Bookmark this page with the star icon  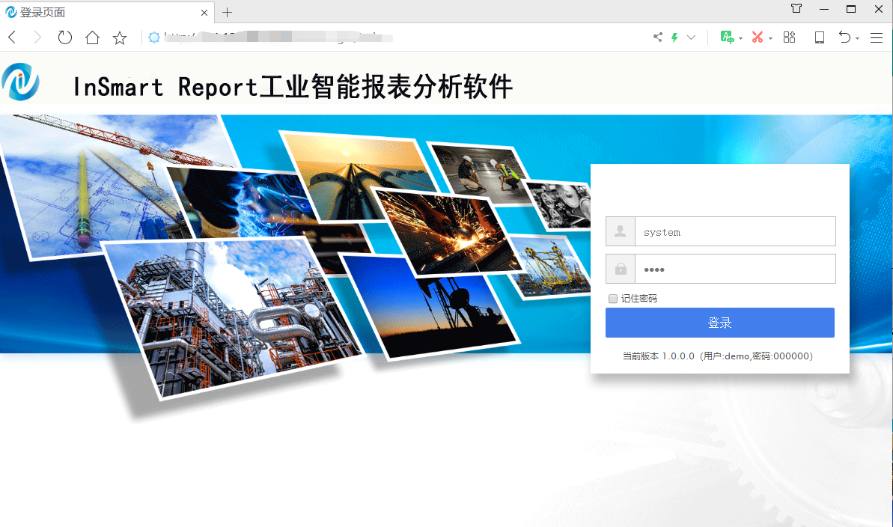[x=120, y=37]
